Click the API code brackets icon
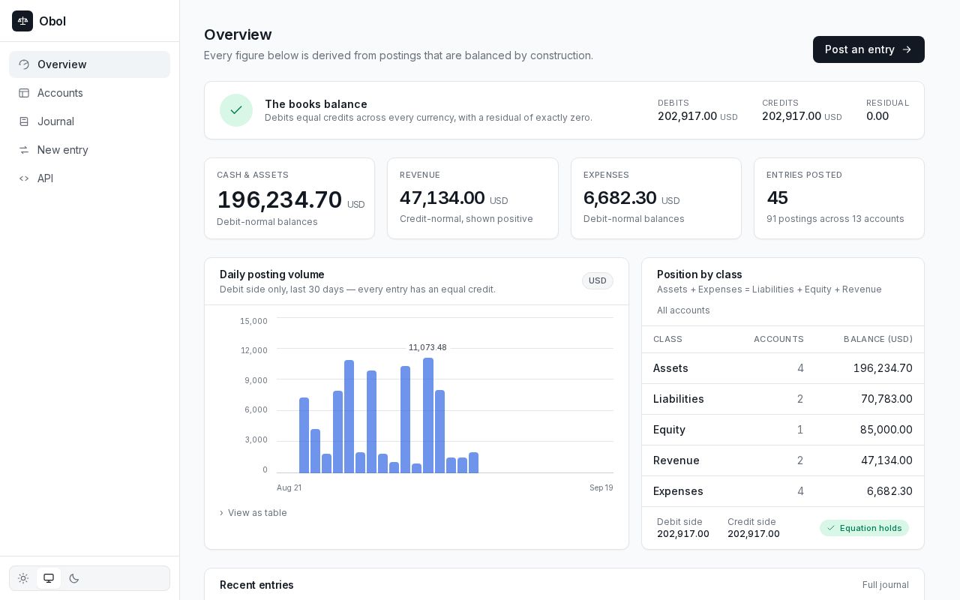 (24, 178)
